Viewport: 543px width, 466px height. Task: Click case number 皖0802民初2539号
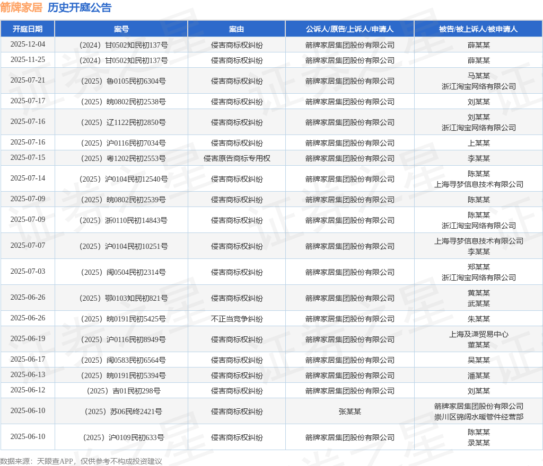coord(123,200)
